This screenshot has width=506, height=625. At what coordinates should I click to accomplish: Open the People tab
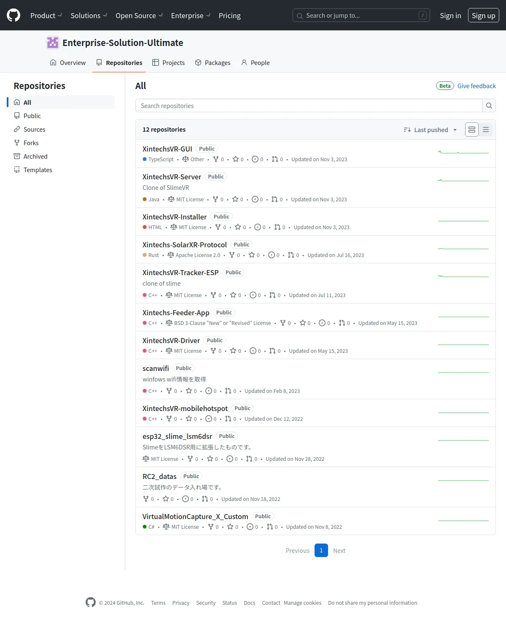[255, 62]
